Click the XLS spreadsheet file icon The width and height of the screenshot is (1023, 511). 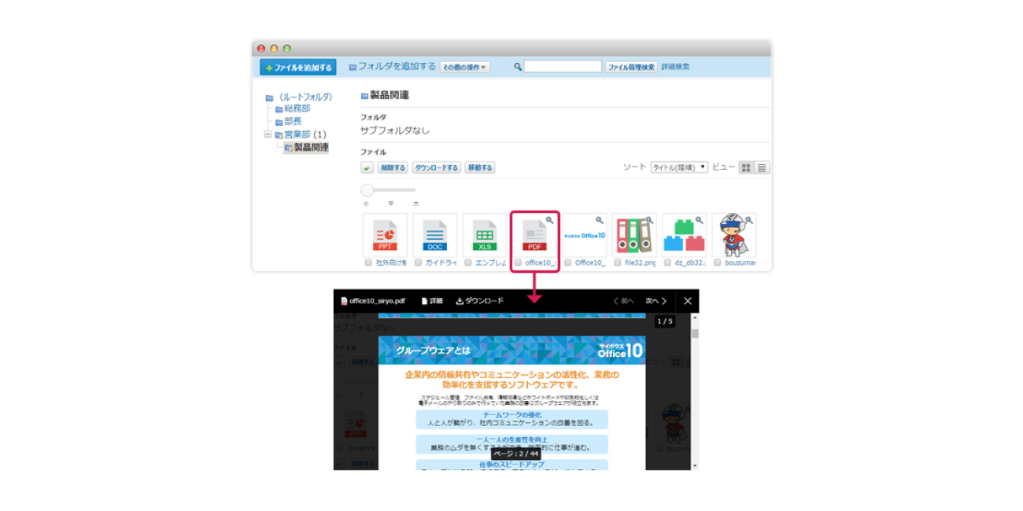485,235
